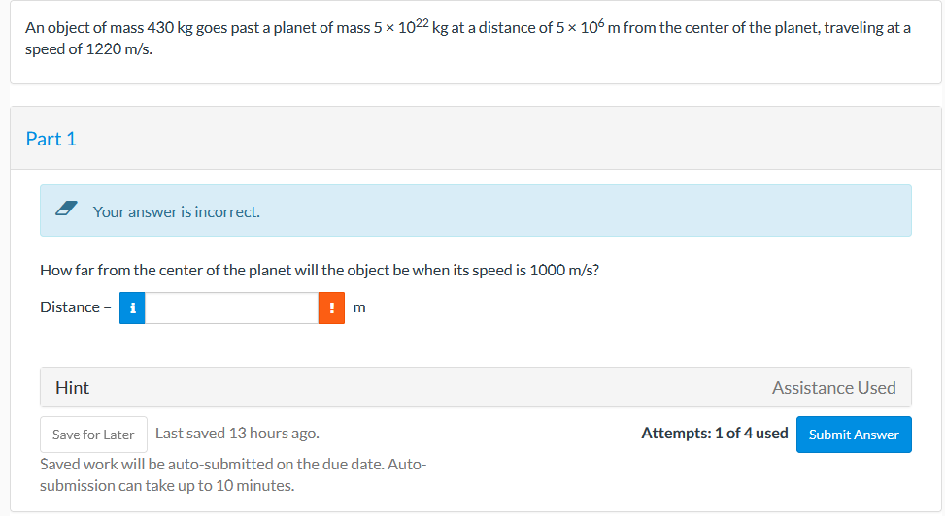Click the Distance answer input field
This screenshot has width=945, height=516.
point(231,307)
